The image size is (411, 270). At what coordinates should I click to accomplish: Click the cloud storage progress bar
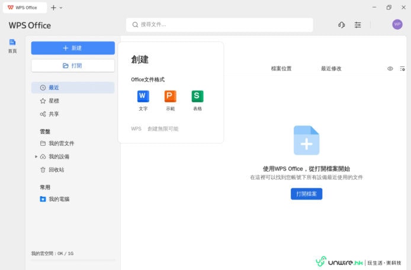(73, 261)
